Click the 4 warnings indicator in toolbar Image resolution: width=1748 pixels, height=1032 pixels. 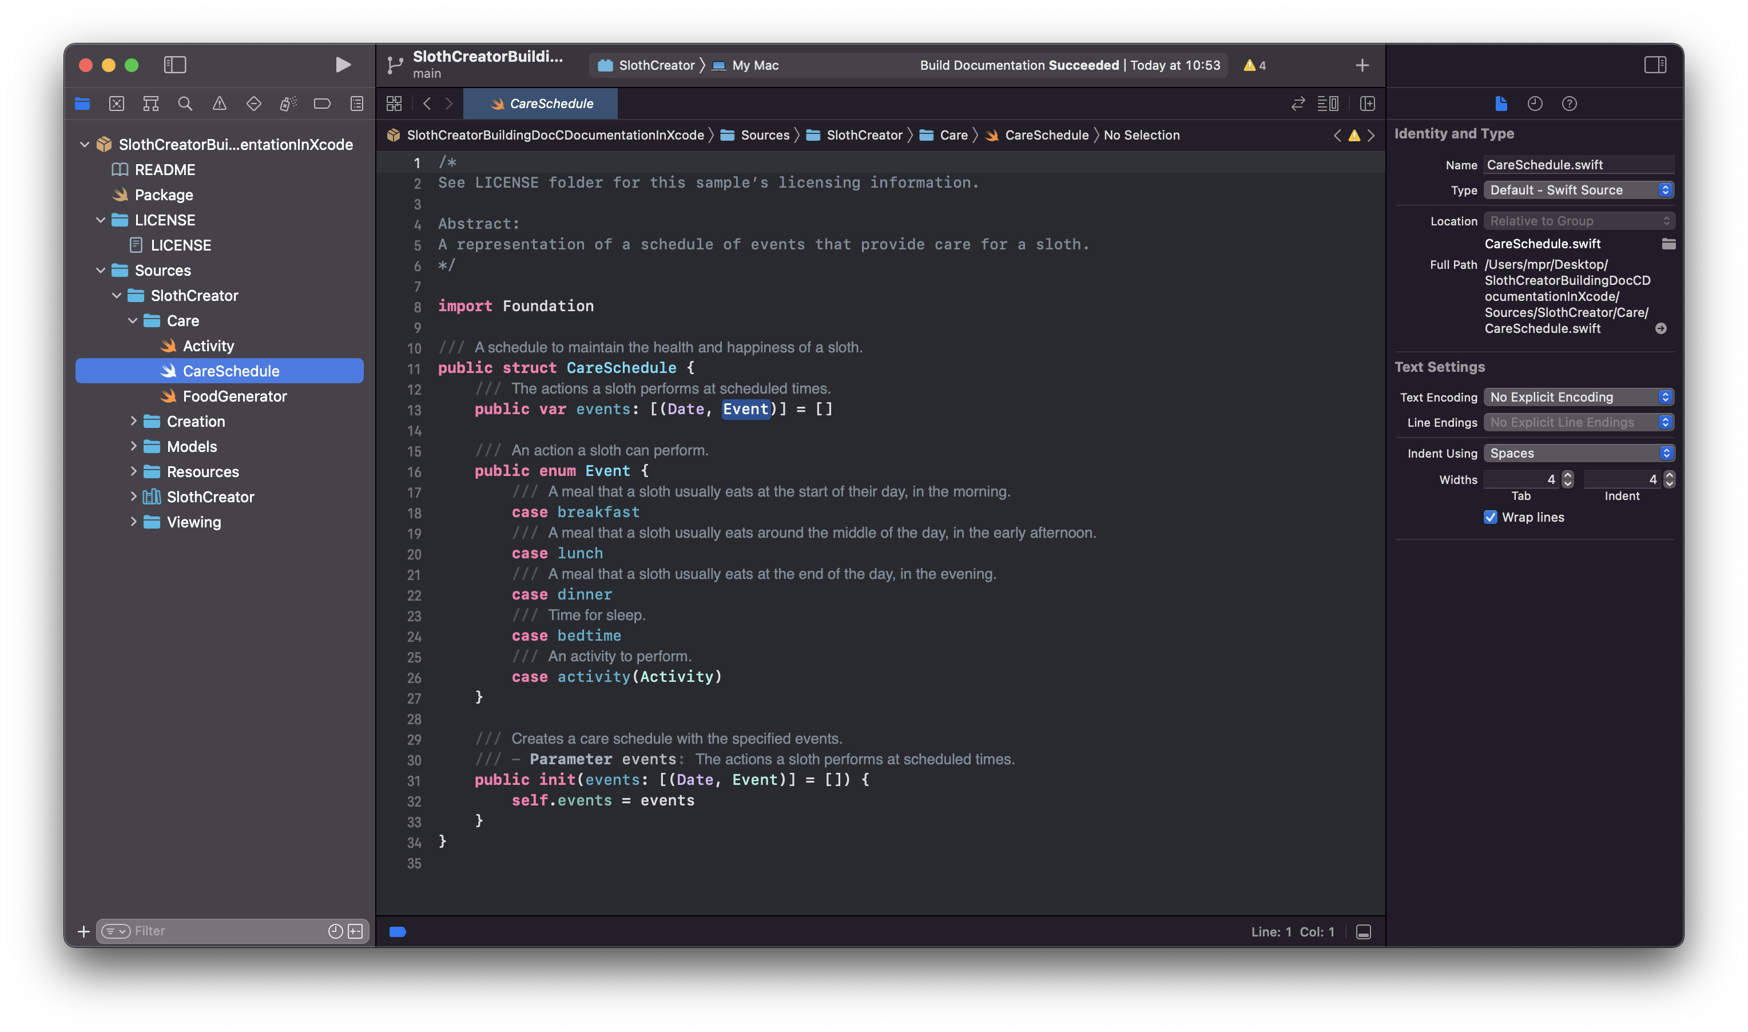1254,65
